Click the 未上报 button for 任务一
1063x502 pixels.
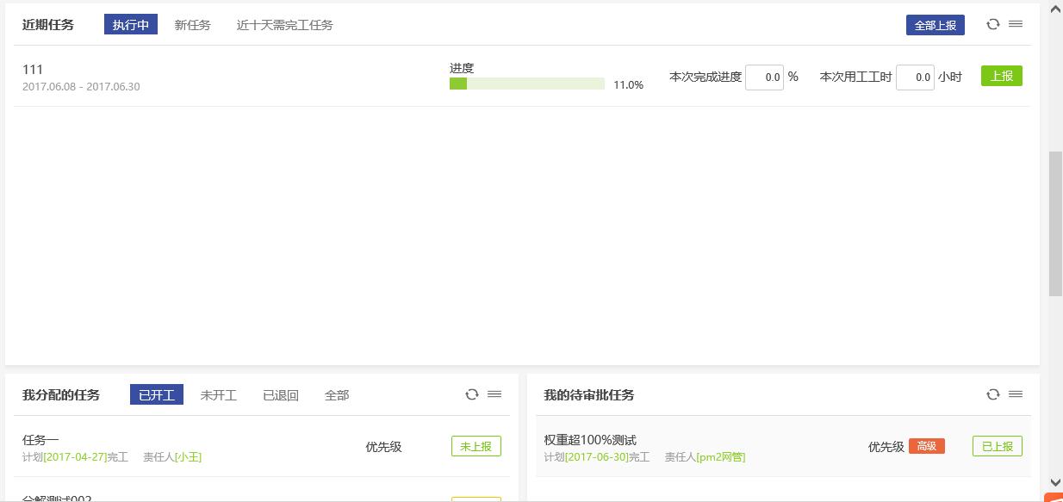pyautogui.click(x=476, y=446)
